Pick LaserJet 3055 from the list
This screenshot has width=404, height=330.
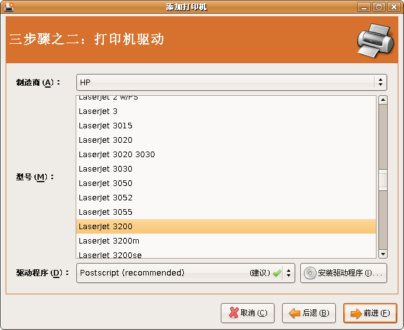(x=226, y=212)
